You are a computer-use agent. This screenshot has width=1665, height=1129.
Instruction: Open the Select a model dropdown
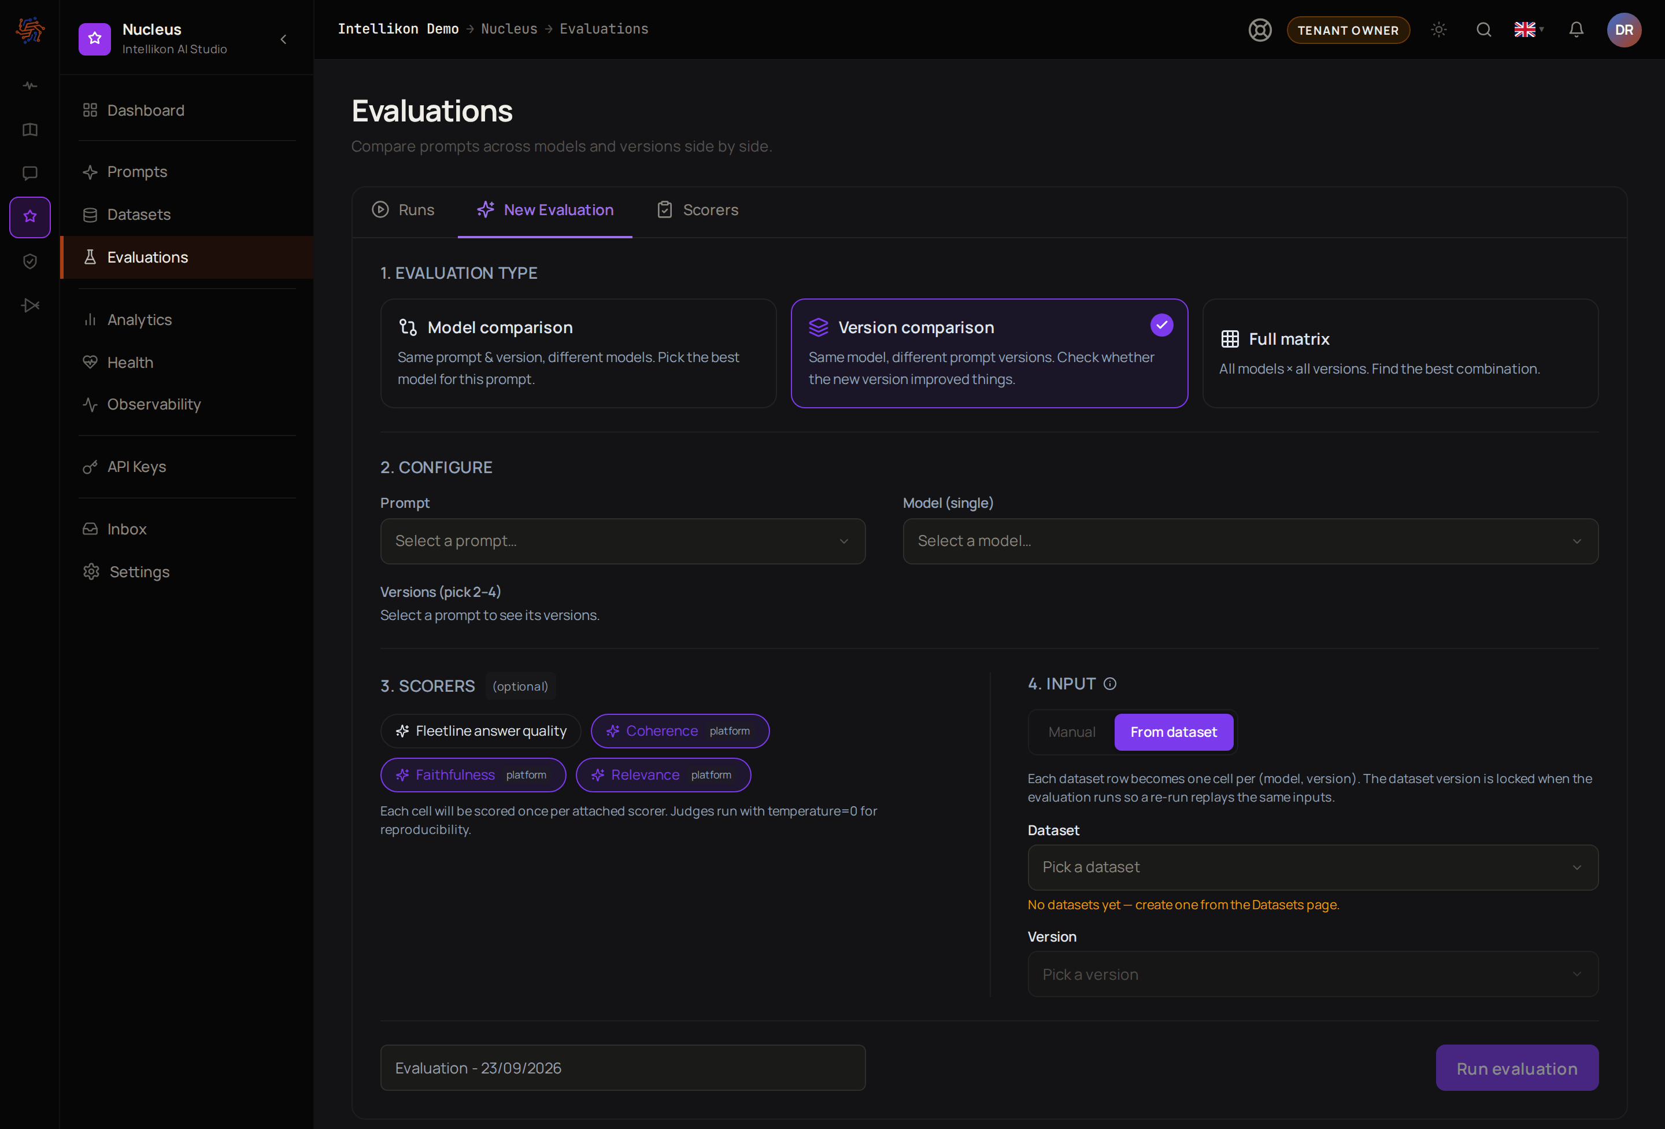[1250, 541]
